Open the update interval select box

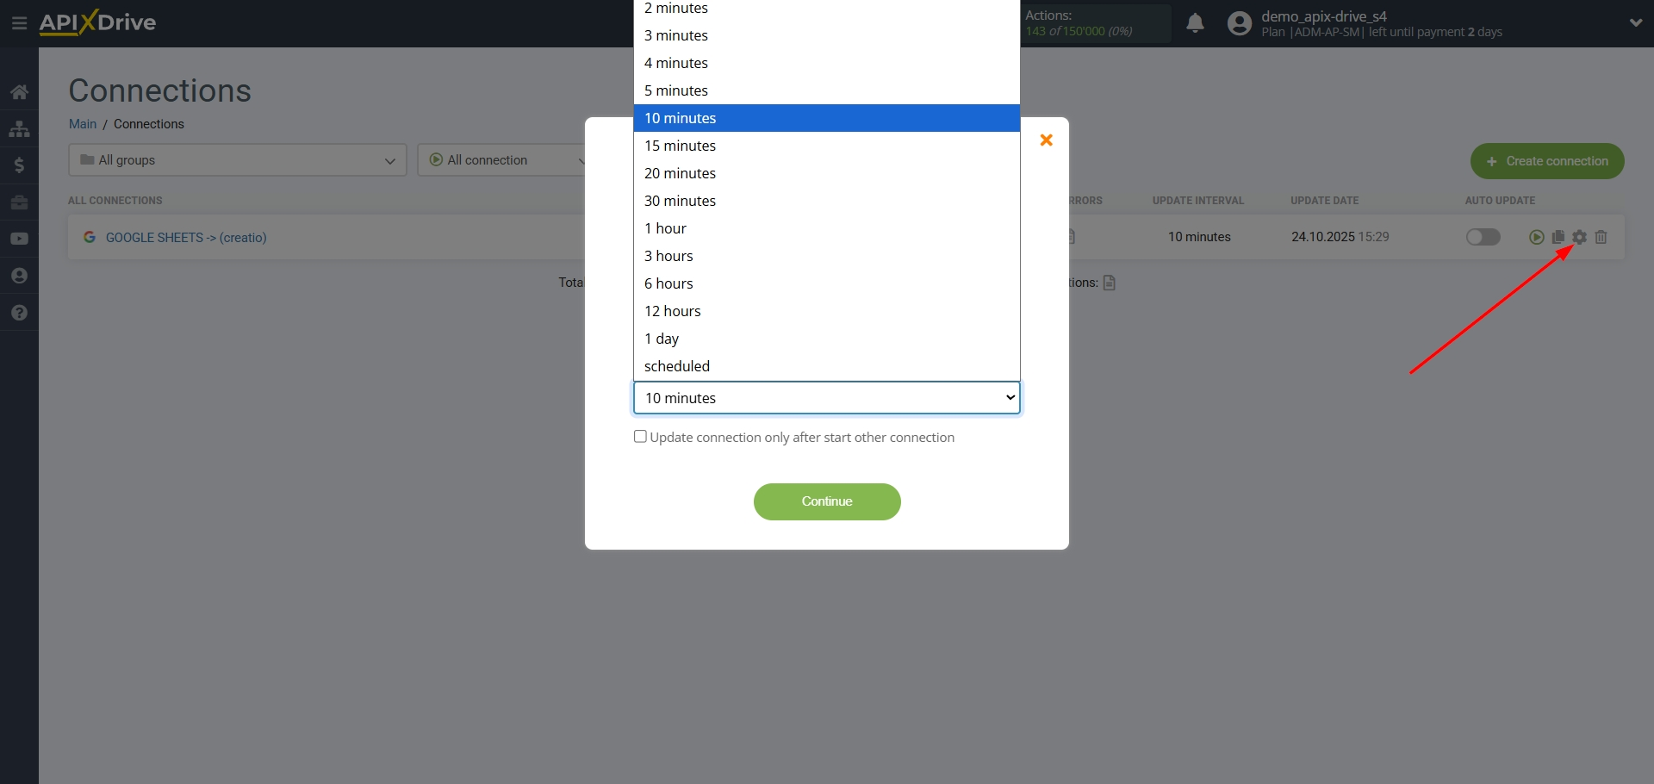[x=827, y=398]
